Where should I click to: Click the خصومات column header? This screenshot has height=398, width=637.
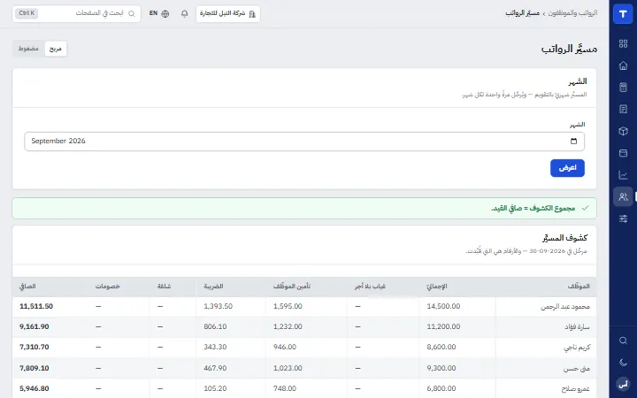[108, 287]
